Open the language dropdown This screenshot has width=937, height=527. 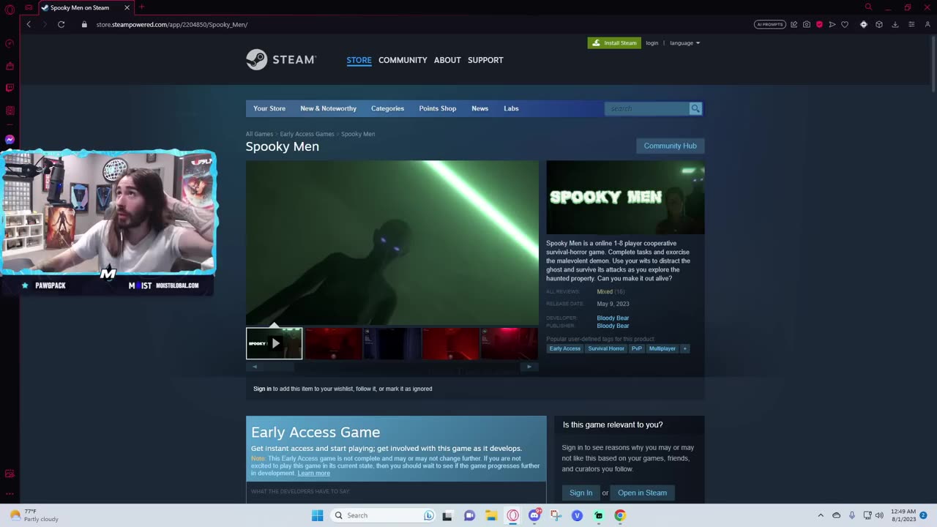tap(684, 43)
